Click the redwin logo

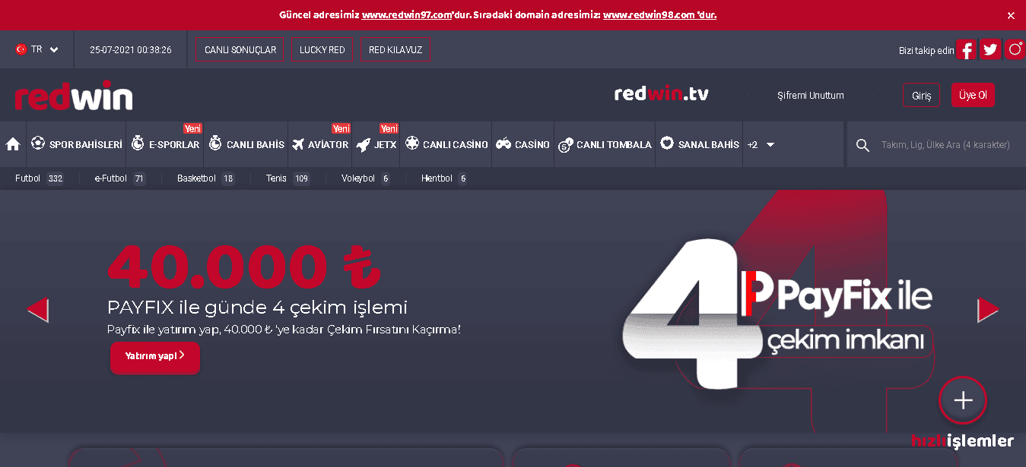pyautogui.click(x=74, y=97)
